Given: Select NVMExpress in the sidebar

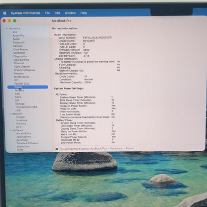Looking at the screenshot, I should coord(22,77).
